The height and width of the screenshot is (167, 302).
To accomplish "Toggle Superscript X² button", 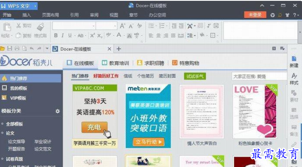I will (92, 36).
